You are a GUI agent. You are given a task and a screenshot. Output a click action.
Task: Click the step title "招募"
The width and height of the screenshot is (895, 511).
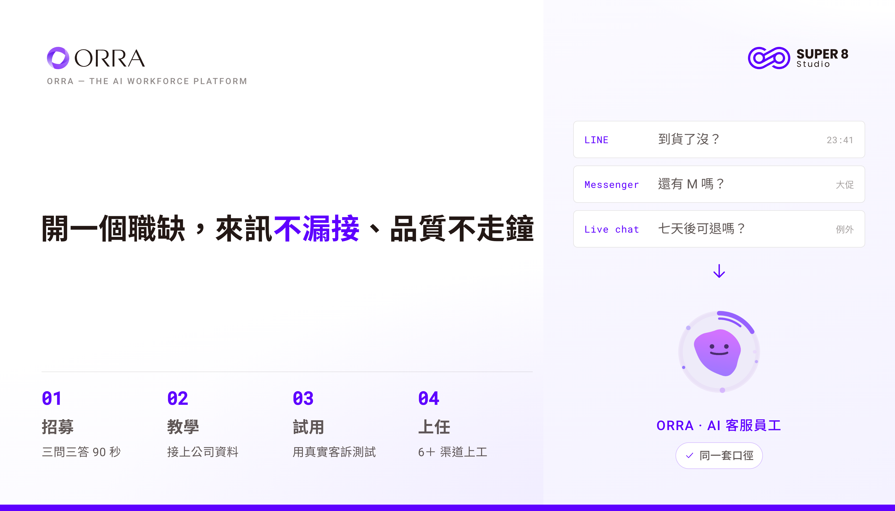[58, 427]
